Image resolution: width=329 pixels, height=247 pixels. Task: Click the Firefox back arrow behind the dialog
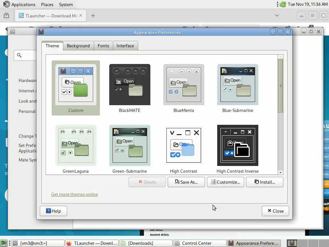(x=6, y=29)
